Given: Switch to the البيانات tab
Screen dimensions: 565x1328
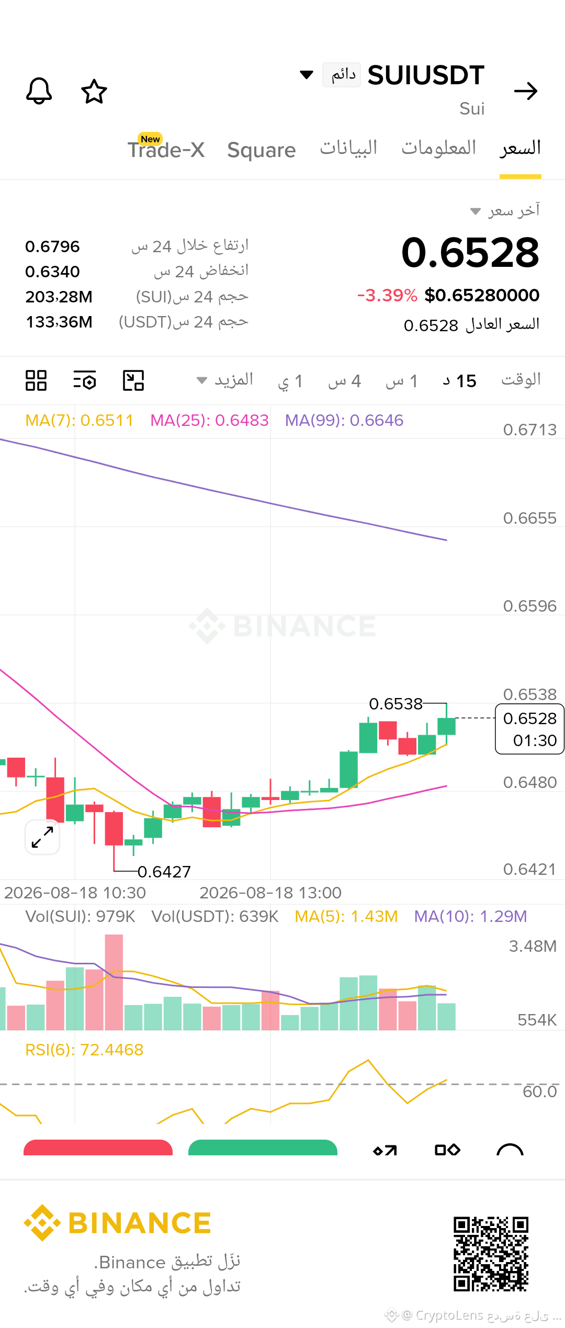Looking at the screenshot, I should point(348,148).
